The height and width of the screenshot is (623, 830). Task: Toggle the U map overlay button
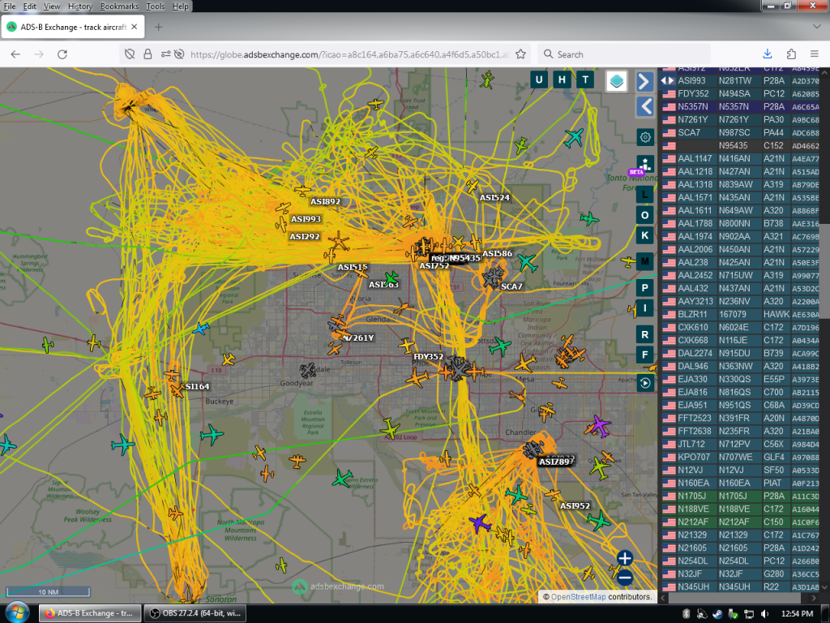click(x=539, y=80)
